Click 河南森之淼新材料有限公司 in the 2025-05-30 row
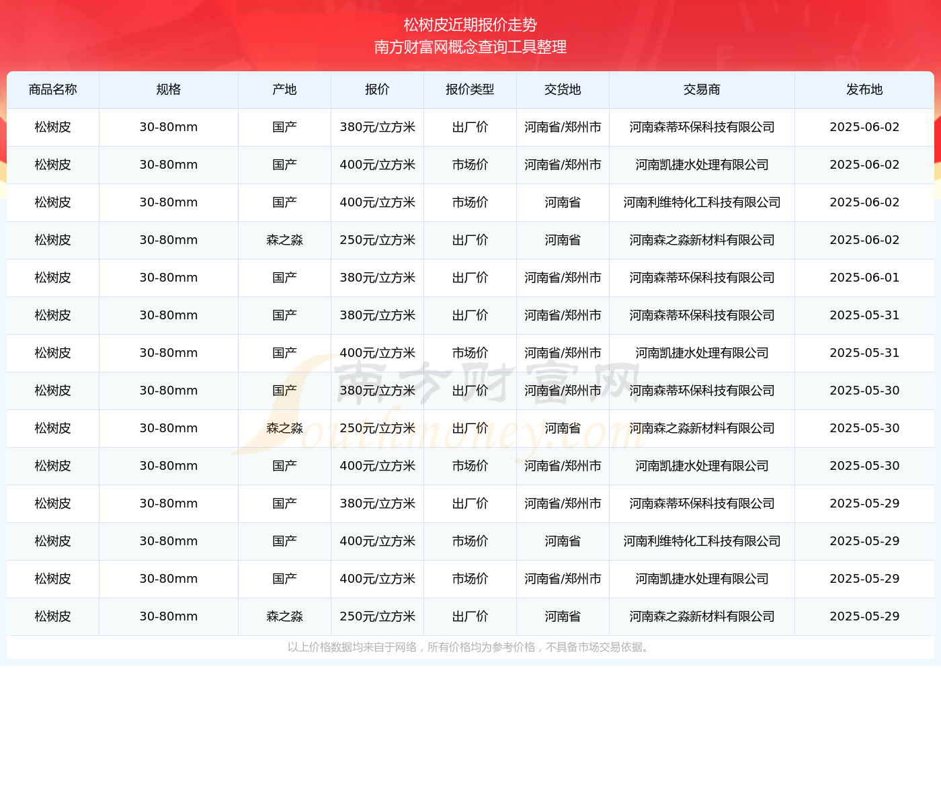Viewport: 941px width, 810px height. click(702, 428)
